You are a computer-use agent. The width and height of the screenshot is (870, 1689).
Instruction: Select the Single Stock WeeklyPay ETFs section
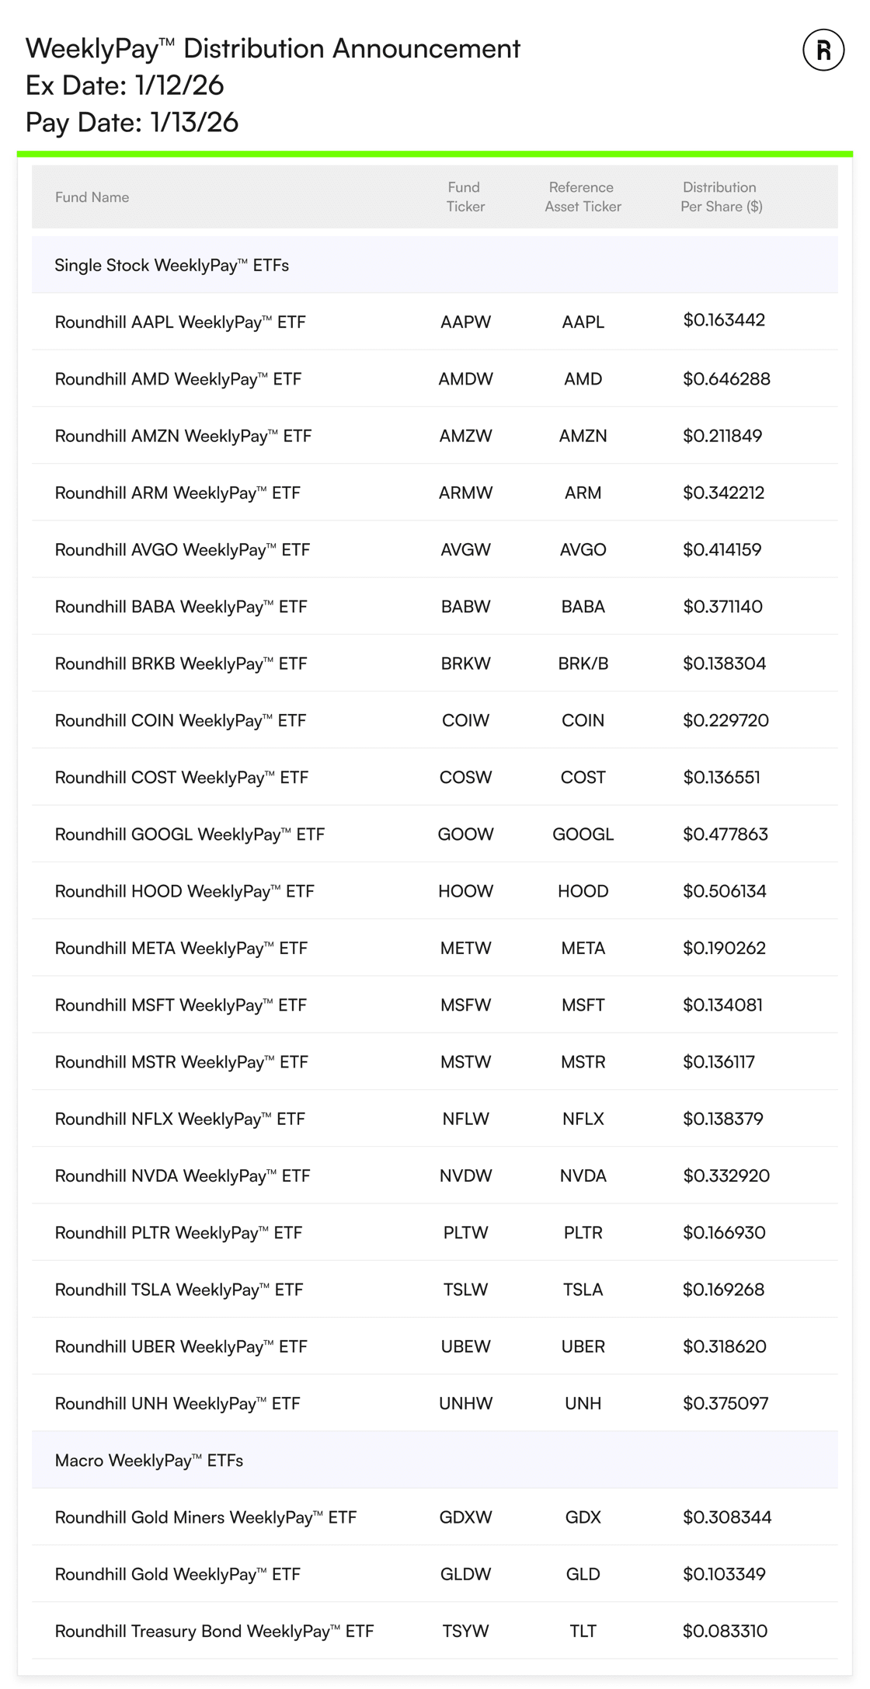[172, 266]
